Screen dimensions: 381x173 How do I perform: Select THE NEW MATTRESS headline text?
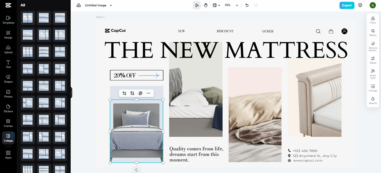(226, 50)
